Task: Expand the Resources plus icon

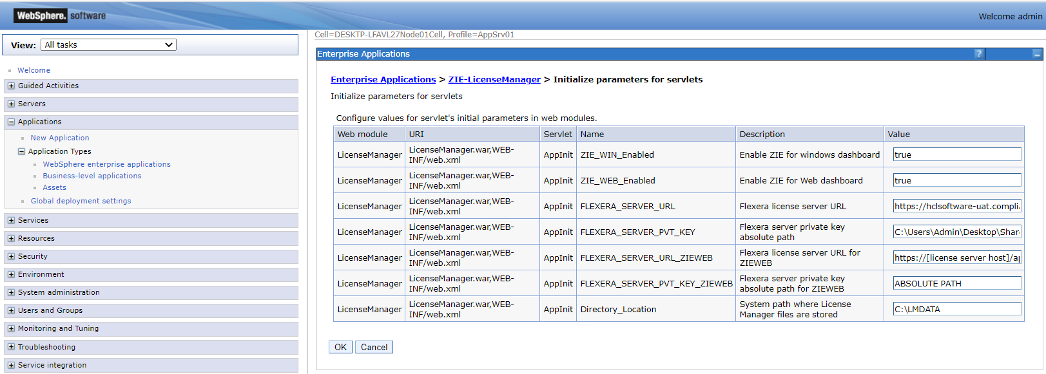Action: 11,238
